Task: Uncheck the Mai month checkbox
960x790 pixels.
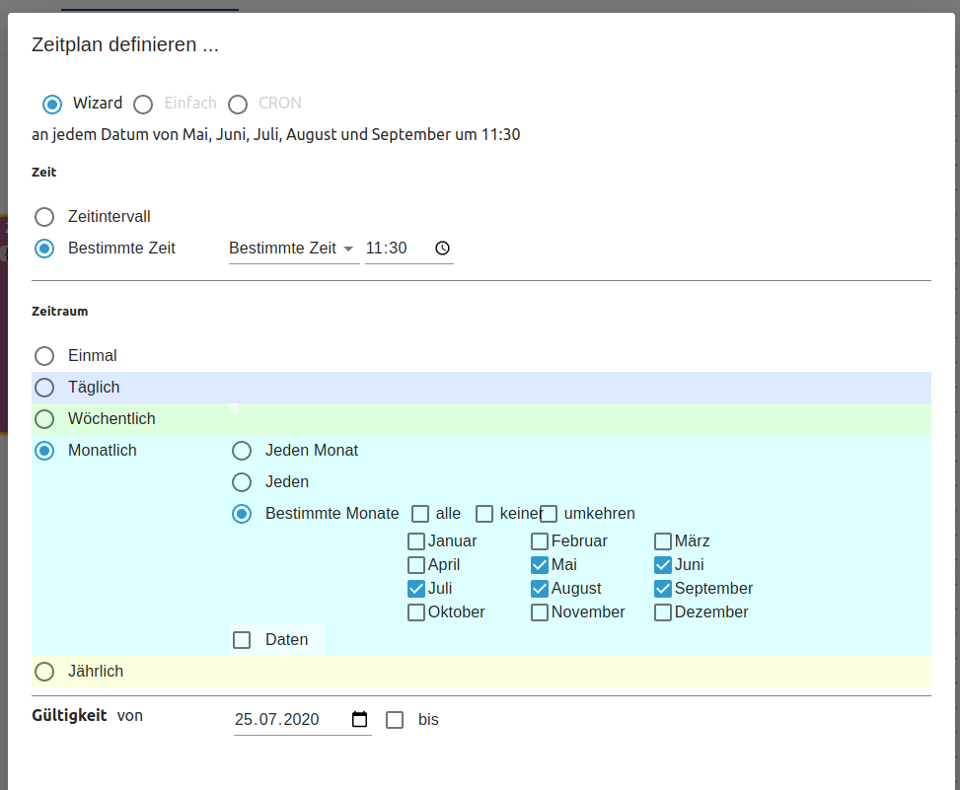Action: [x=540, y=565]
